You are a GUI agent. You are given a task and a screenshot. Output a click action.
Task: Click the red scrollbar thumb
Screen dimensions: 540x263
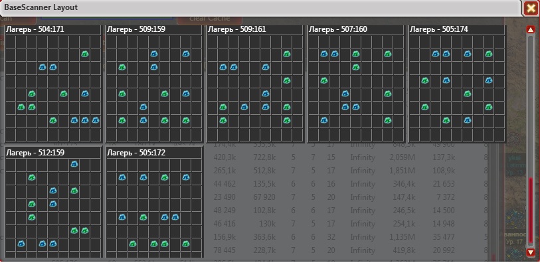[x=531, y=211]
